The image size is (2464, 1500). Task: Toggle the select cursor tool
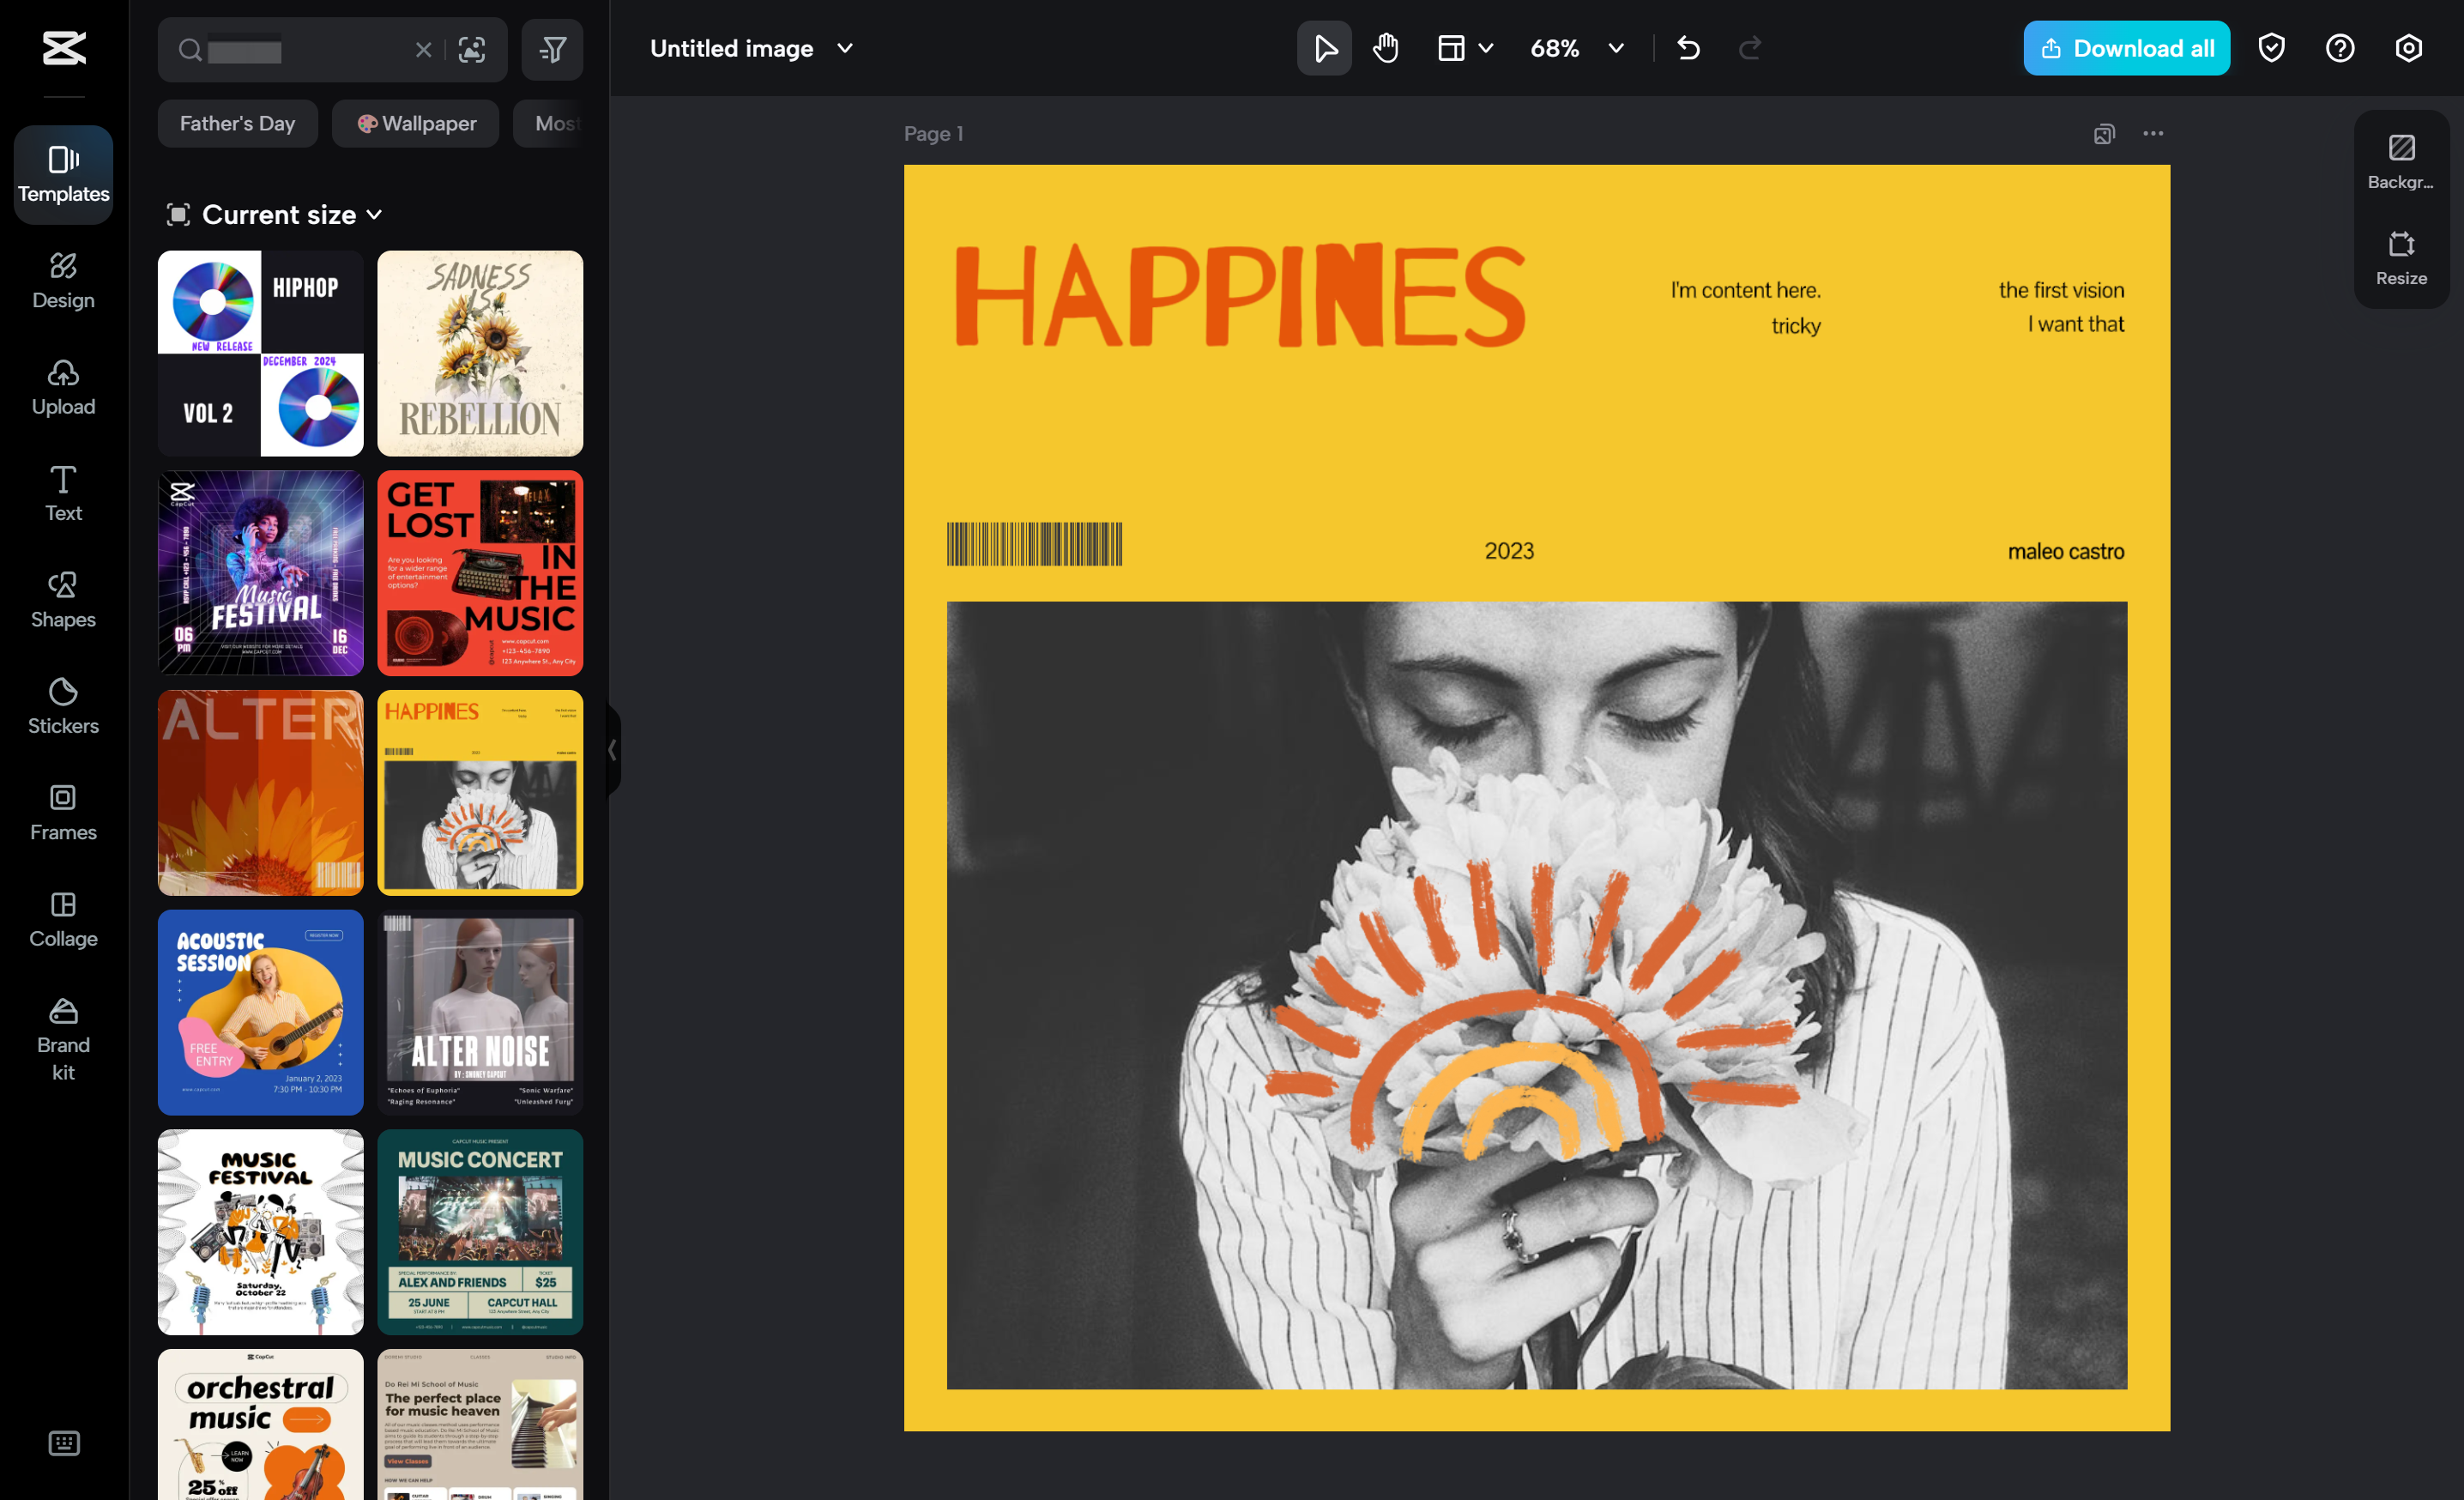(1323, 47)
